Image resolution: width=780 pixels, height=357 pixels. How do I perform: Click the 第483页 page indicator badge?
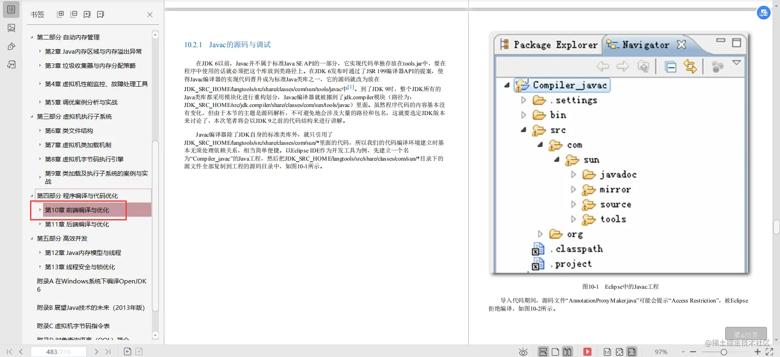point(746,335)
